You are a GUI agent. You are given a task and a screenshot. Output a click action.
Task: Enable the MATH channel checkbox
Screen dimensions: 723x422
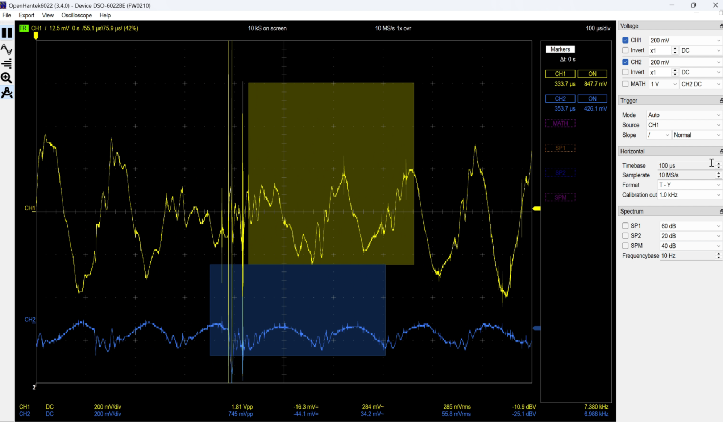[x=625, y=84]
